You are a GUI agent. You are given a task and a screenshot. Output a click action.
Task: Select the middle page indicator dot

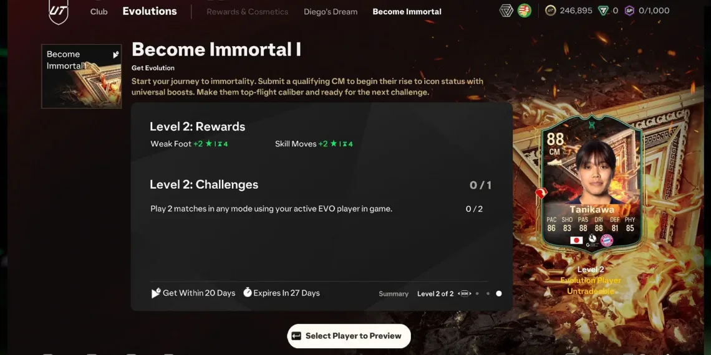(488, 293)
